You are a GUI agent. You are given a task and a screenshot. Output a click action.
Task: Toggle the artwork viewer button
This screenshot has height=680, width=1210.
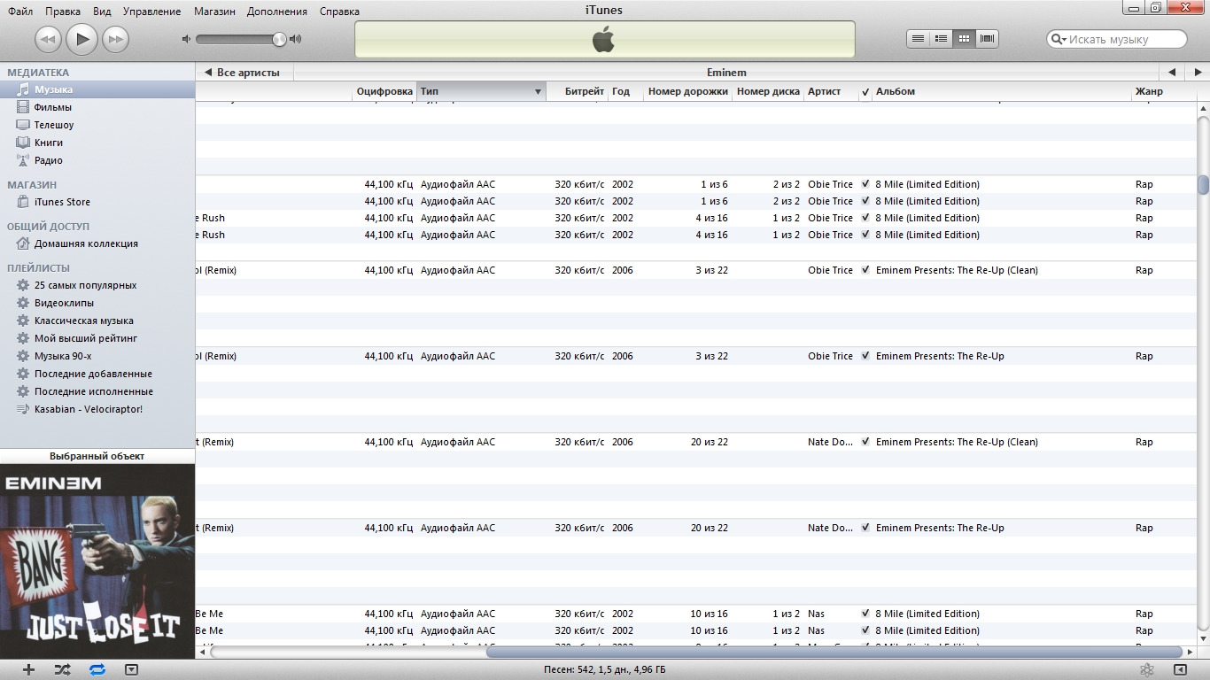pos(131,670)
